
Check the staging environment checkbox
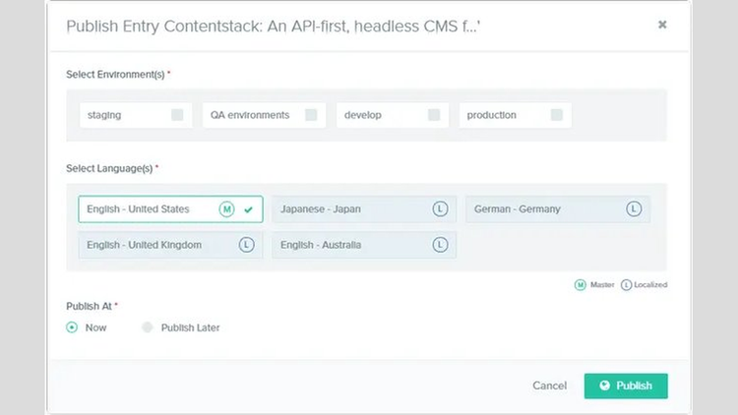click(177, 115)
